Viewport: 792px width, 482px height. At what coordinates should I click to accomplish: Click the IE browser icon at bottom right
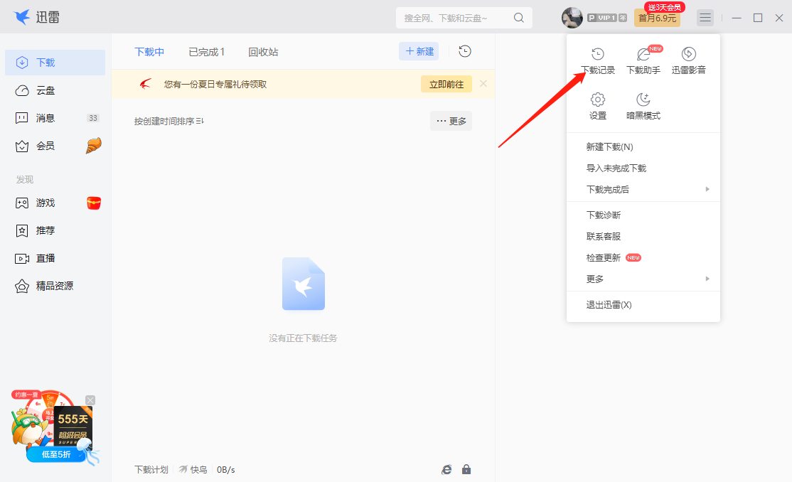point(446,469)
